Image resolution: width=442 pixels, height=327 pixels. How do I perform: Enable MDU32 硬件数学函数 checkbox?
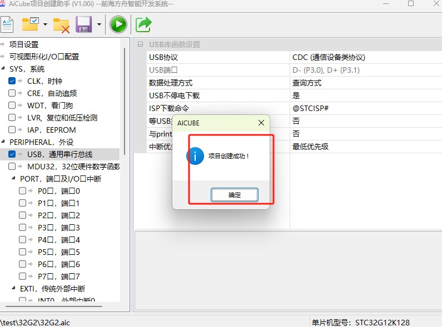pyautogui.click(x=12, y=167)
